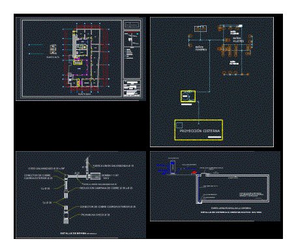Select the check valve at the suction pipe bottom
This screenshot has width=296, height=252.
66,221
